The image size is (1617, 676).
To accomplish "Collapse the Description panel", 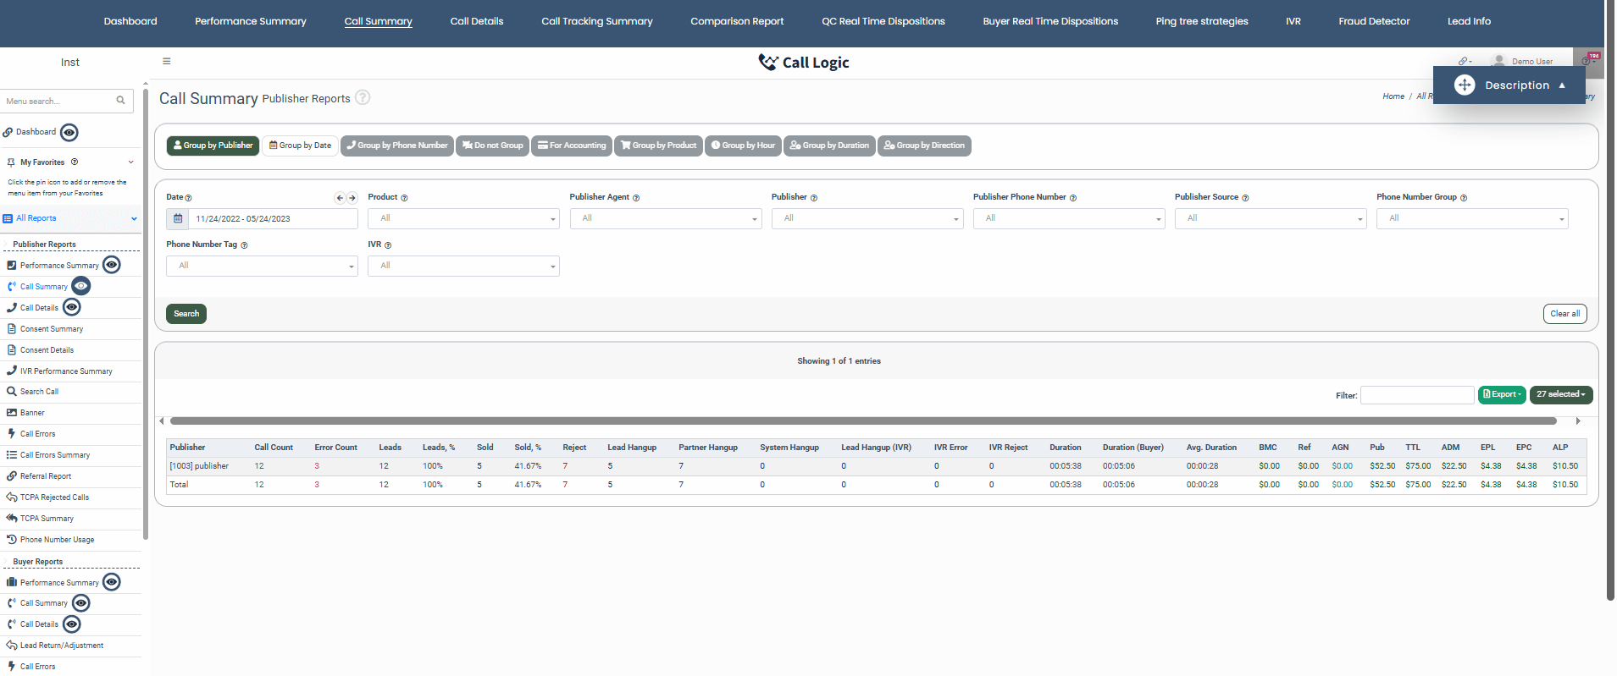I will click(x=1562, y=85).
